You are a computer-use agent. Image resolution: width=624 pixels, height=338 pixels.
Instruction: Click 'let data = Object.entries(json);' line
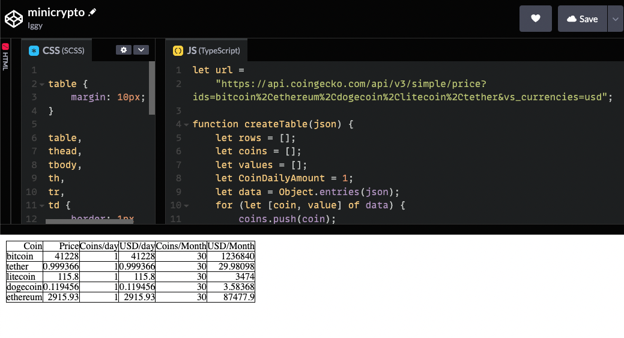pyautogui.click(x=307, y=192)
